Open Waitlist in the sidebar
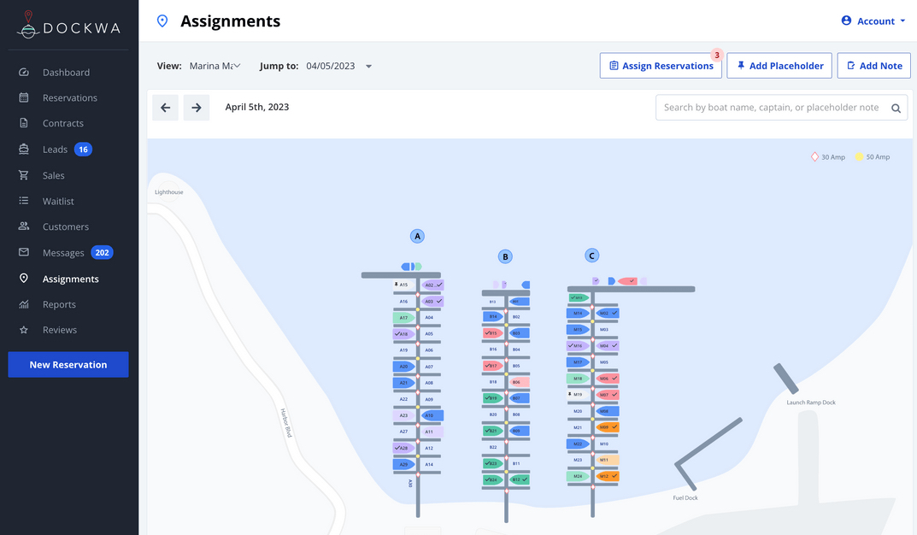 pyautogui.click(x=58, y=201)
